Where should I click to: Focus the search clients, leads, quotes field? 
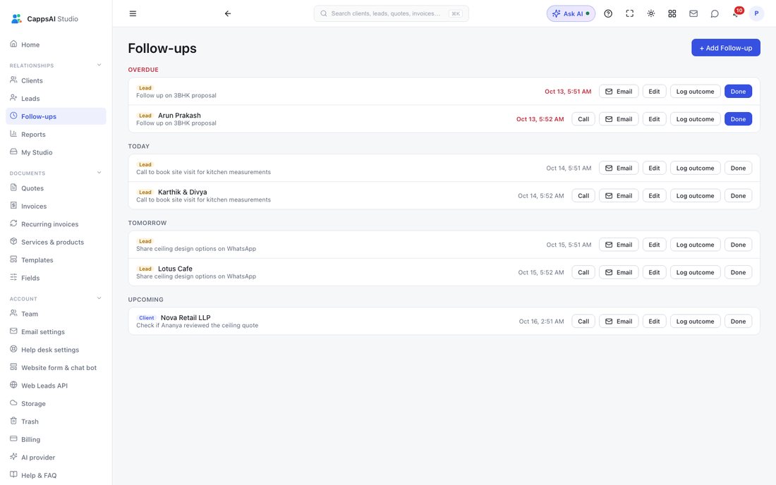click(391, 13)
